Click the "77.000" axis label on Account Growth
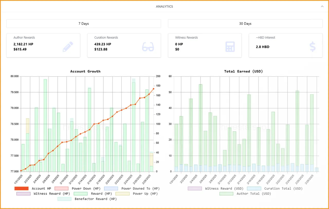The height and width of the screenshot is (209, 329). (15, 172)
